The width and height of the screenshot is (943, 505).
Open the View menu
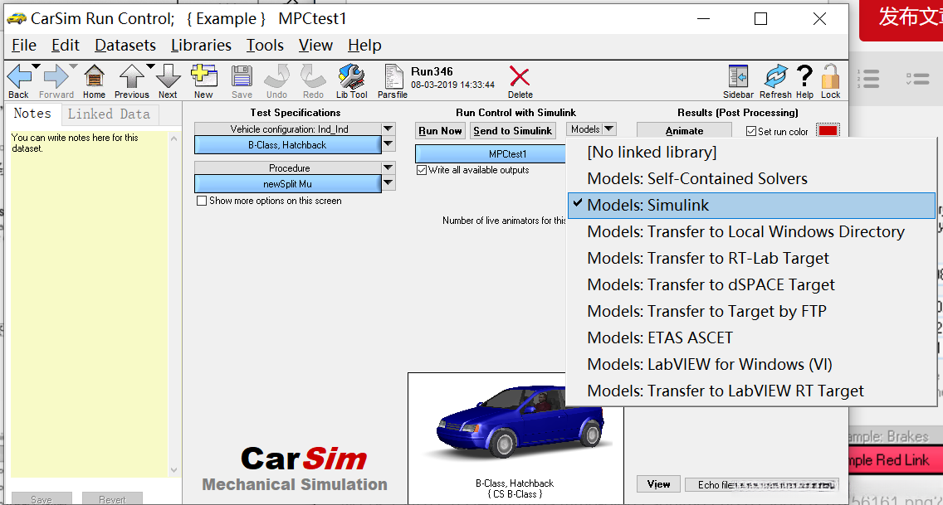[315, 46]
